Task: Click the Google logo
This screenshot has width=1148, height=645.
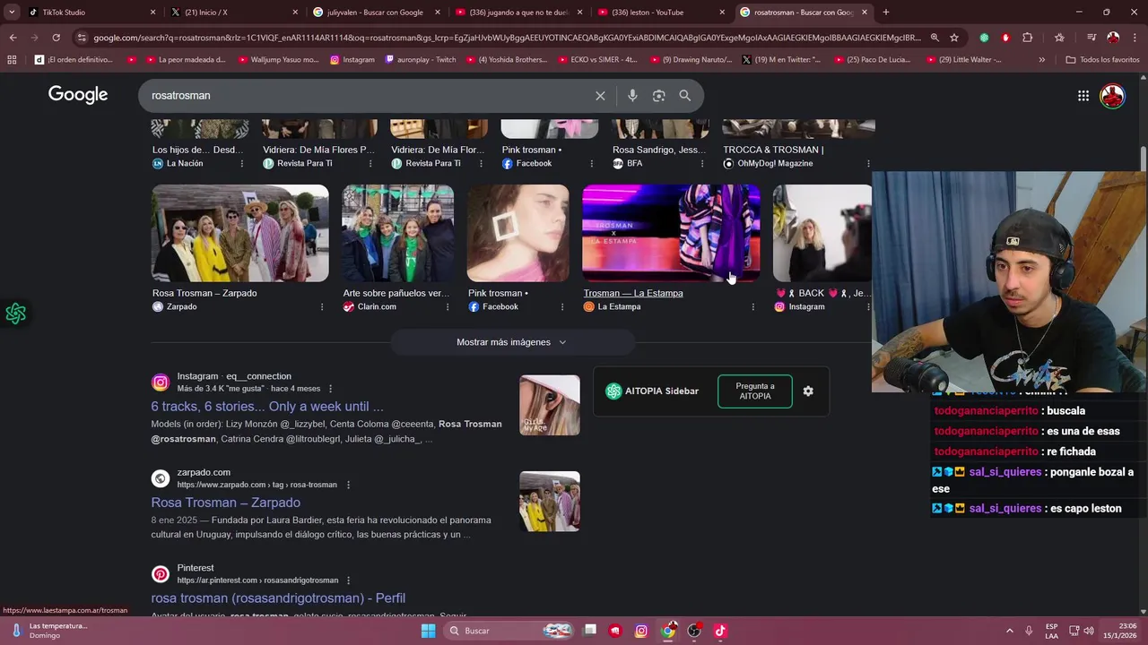Action: pos(78,95)
